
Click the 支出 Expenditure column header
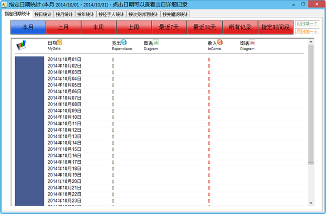122,45
